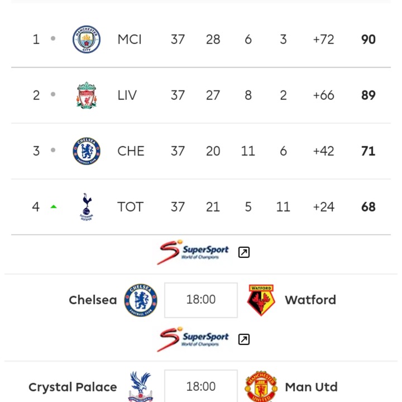Click the green up arrow next to Tottenham
The image size is (402, 402).
[54, 207]
